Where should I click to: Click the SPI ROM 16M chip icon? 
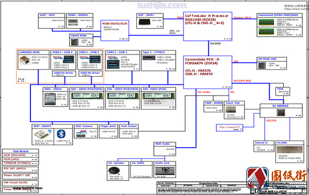point(262,65)
